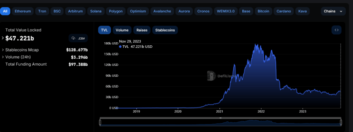Viewport: 353px width, 132px height.
Task: Filter by BSC chain
Action: [57, 11]
